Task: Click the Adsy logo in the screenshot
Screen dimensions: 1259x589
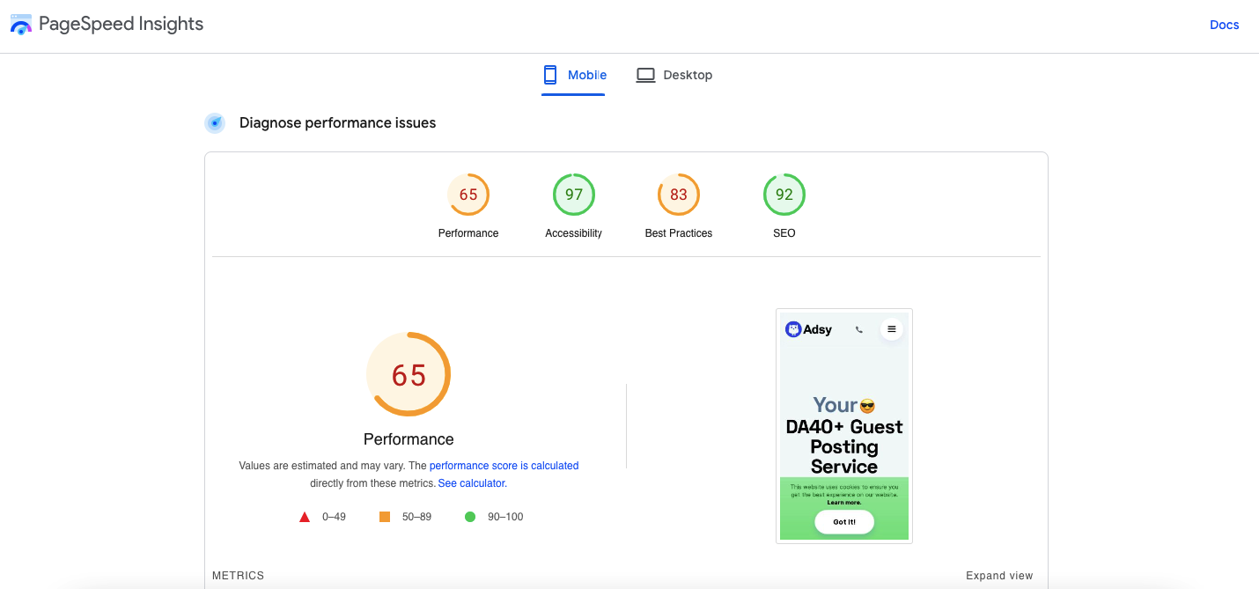Action: click(808, 329)
